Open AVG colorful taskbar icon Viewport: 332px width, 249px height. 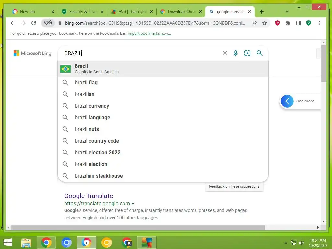pyautogui.click(x=147, y=243)
